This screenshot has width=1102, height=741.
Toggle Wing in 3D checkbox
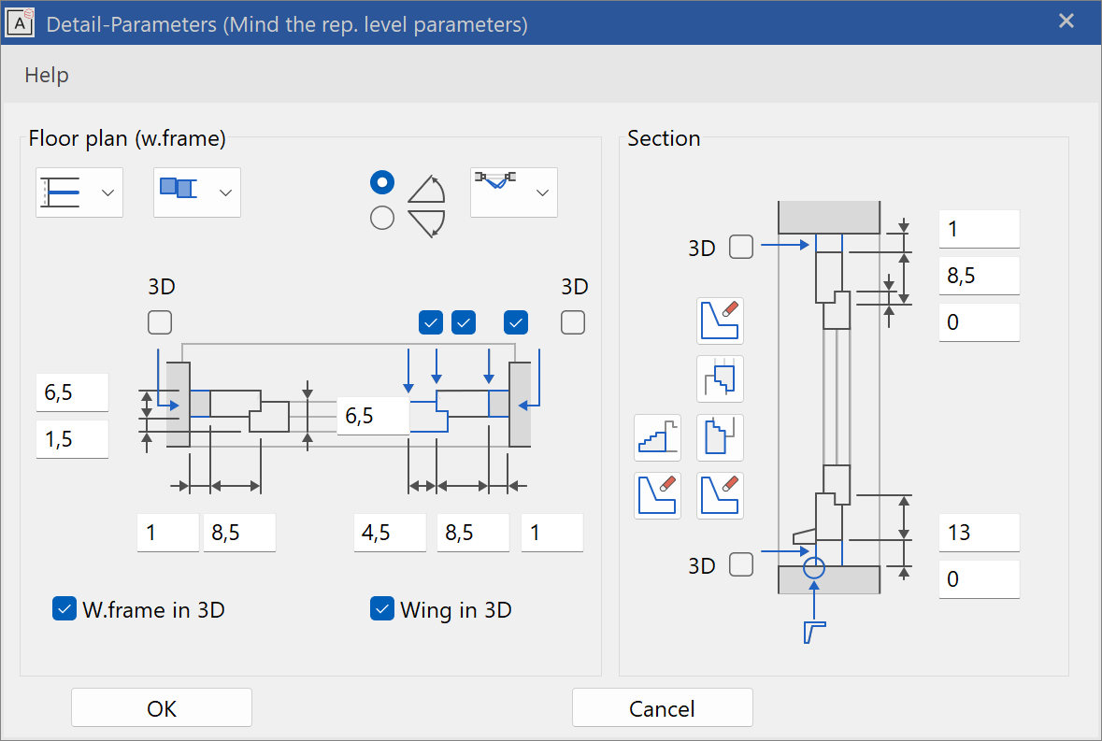(x=381, y=609)
